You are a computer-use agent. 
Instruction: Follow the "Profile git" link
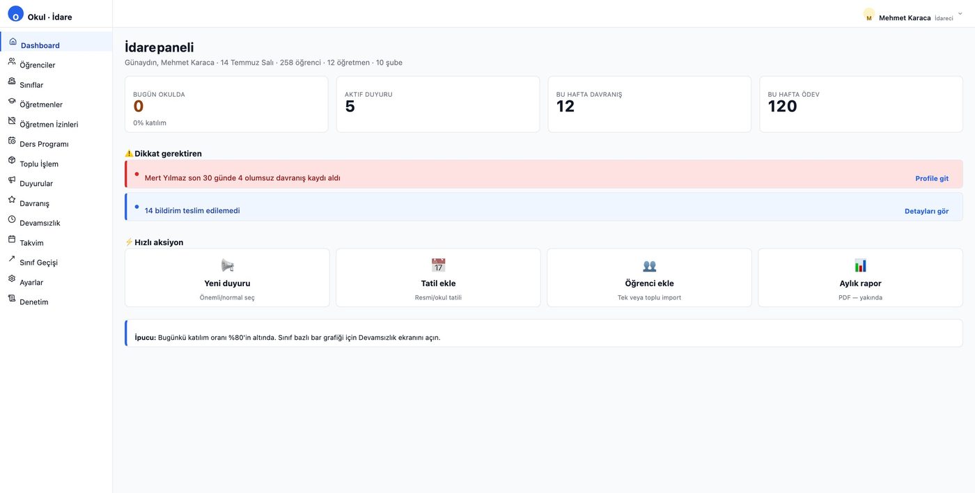click(x=932, y=178)
